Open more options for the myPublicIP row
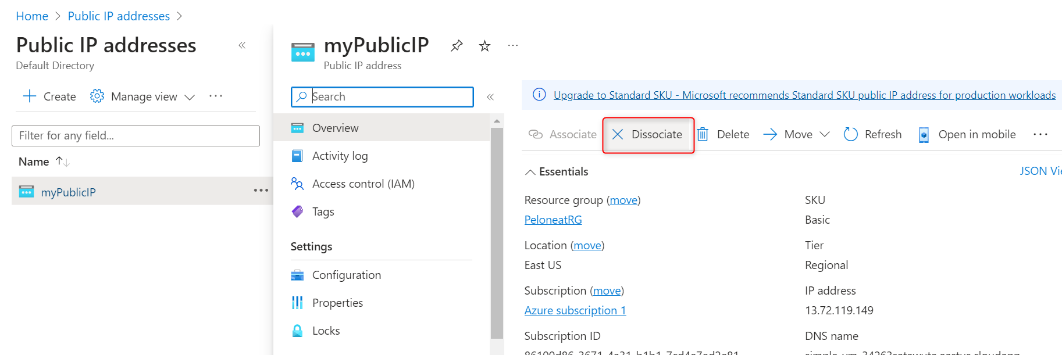The width and height of the screenshot is (1062, 355). tap(261, 191)
